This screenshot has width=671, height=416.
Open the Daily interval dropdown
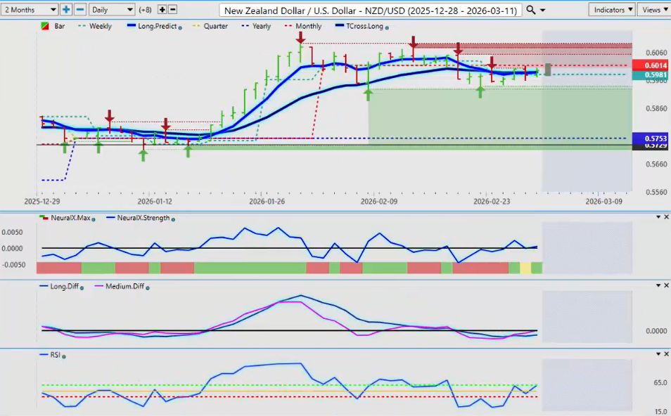point(111,10)
